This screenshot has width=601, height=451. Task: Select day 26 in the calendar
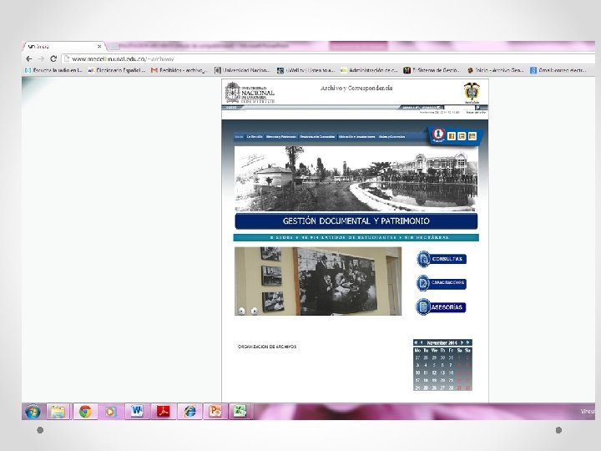coord(434,388)
